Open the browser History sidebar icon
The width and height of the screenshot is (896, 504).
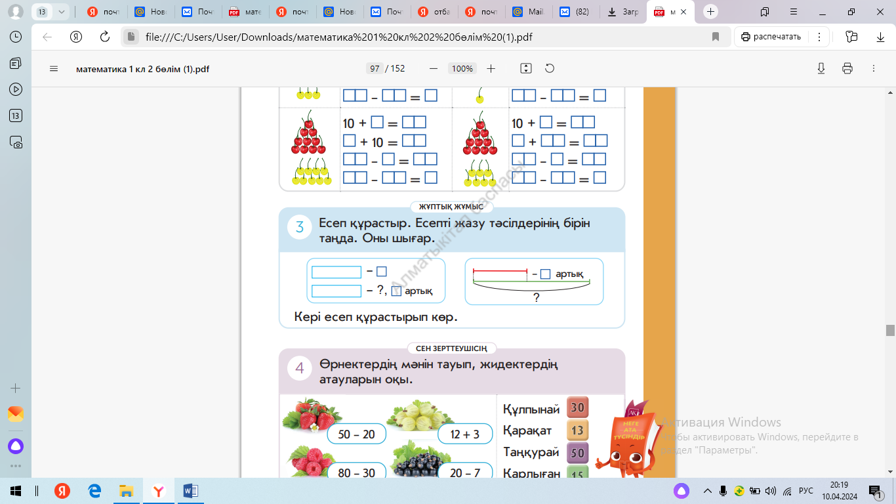(16, 37)
